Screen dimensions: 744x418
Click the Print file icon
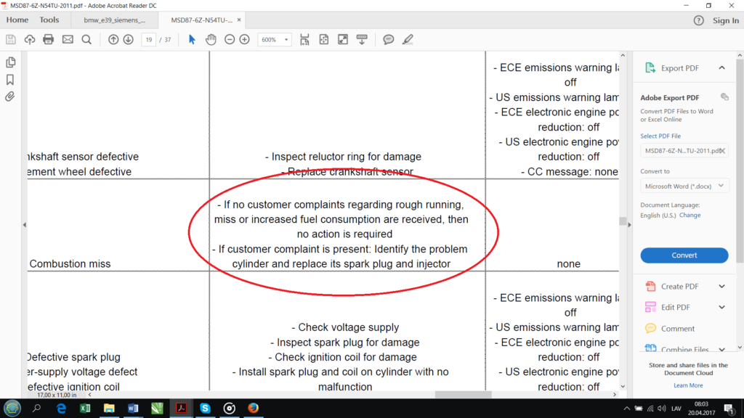[x=49, y=39]
